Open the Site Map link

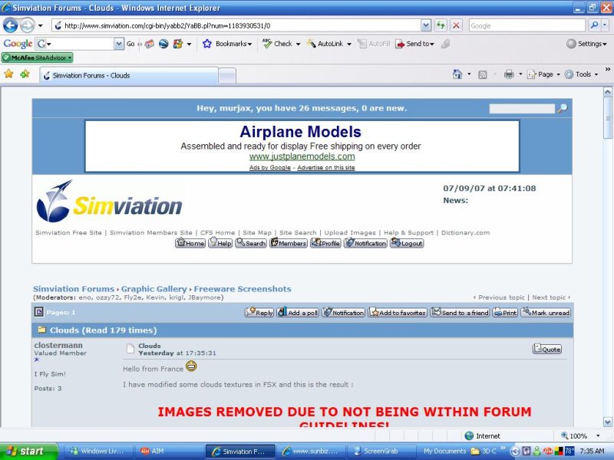(x=257, y=233)
